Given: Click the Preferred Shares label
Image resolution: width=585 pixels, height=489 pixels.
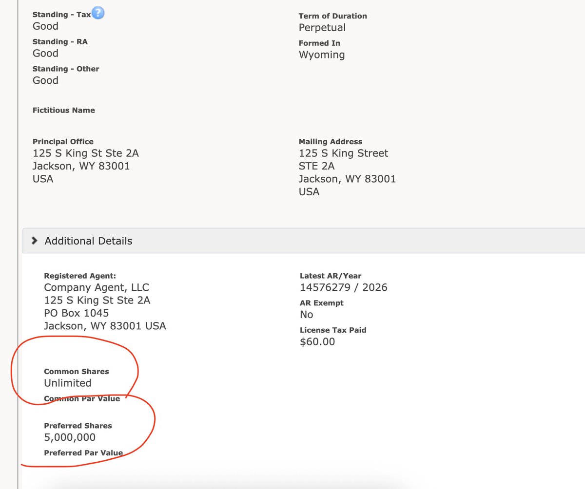Looking at the screenshot, I should click(78, 426).
